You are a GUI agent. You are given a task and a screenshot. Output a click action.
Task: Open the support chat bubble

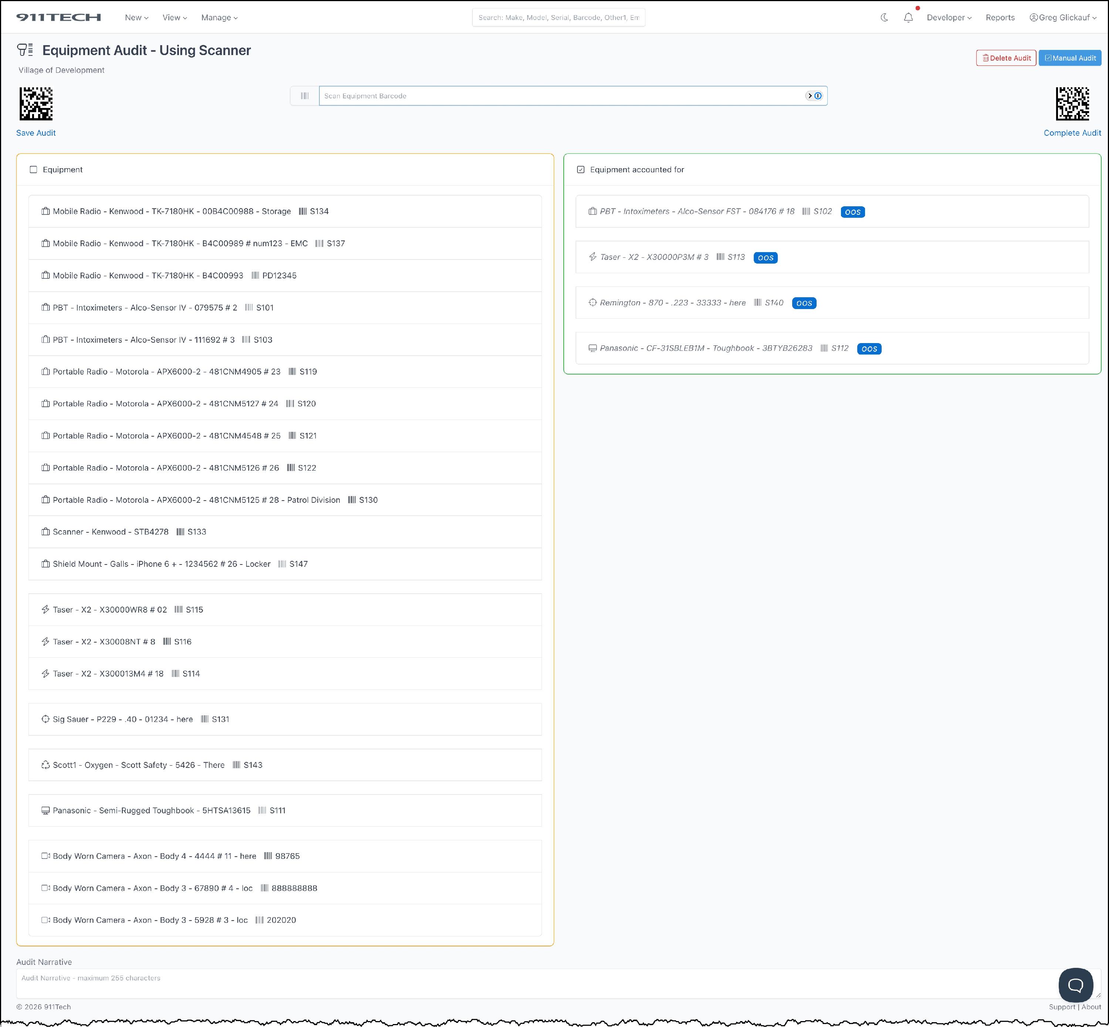[1076, 985]
